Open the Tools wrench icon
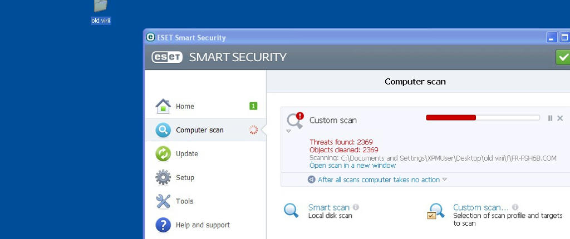The height and width of the screenshot is (239, 570). [x=163, y=201]
